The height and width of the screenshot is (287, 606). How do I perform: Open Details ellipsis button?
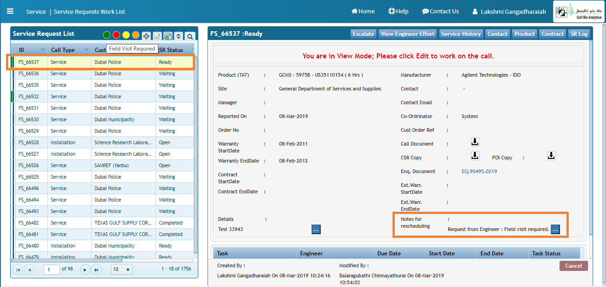pyautogui.click(x=316, y=229)
